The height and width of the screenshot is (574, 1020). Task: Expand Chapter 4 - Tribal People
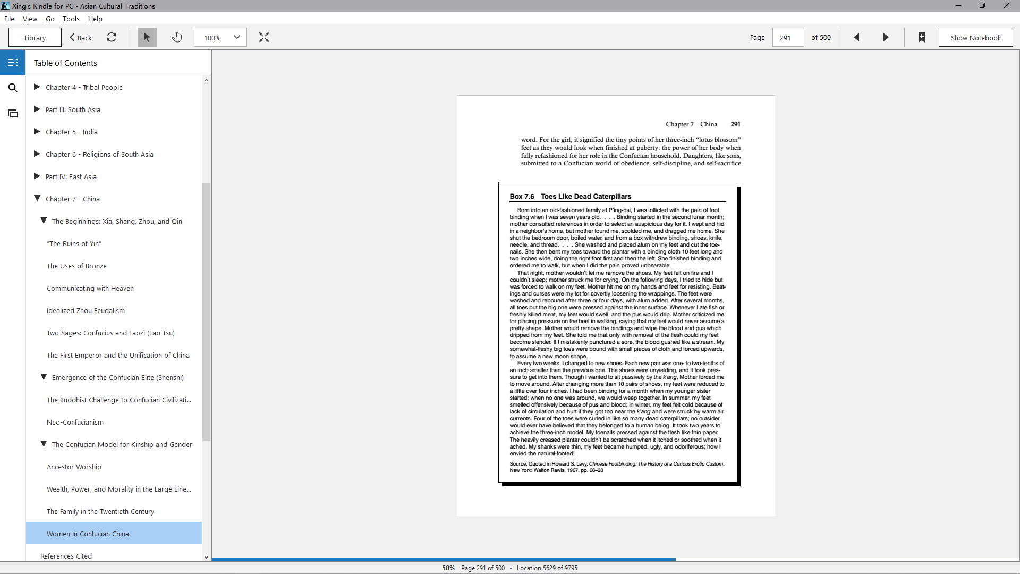pos(37,87)
